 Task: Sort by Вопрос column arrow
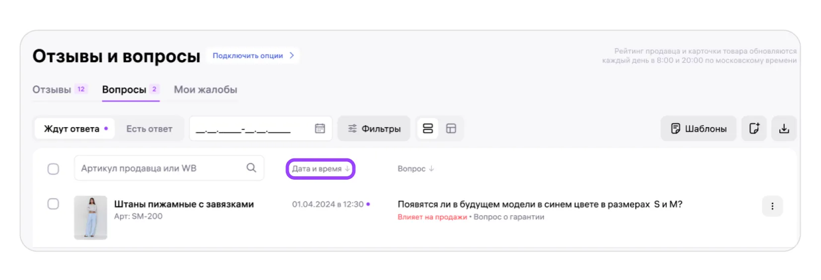431,169
